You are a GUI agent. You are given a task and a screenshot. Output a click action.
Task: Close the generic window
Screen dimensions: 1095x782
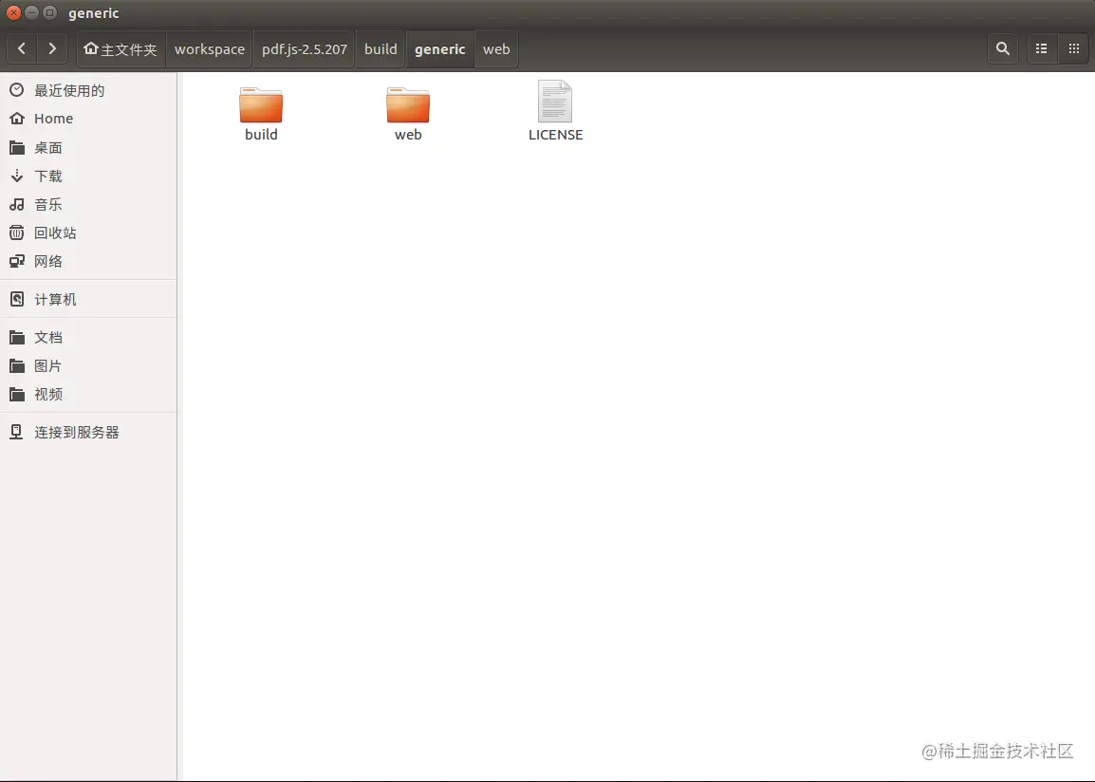pyautogui.click(x=13, y=12)
